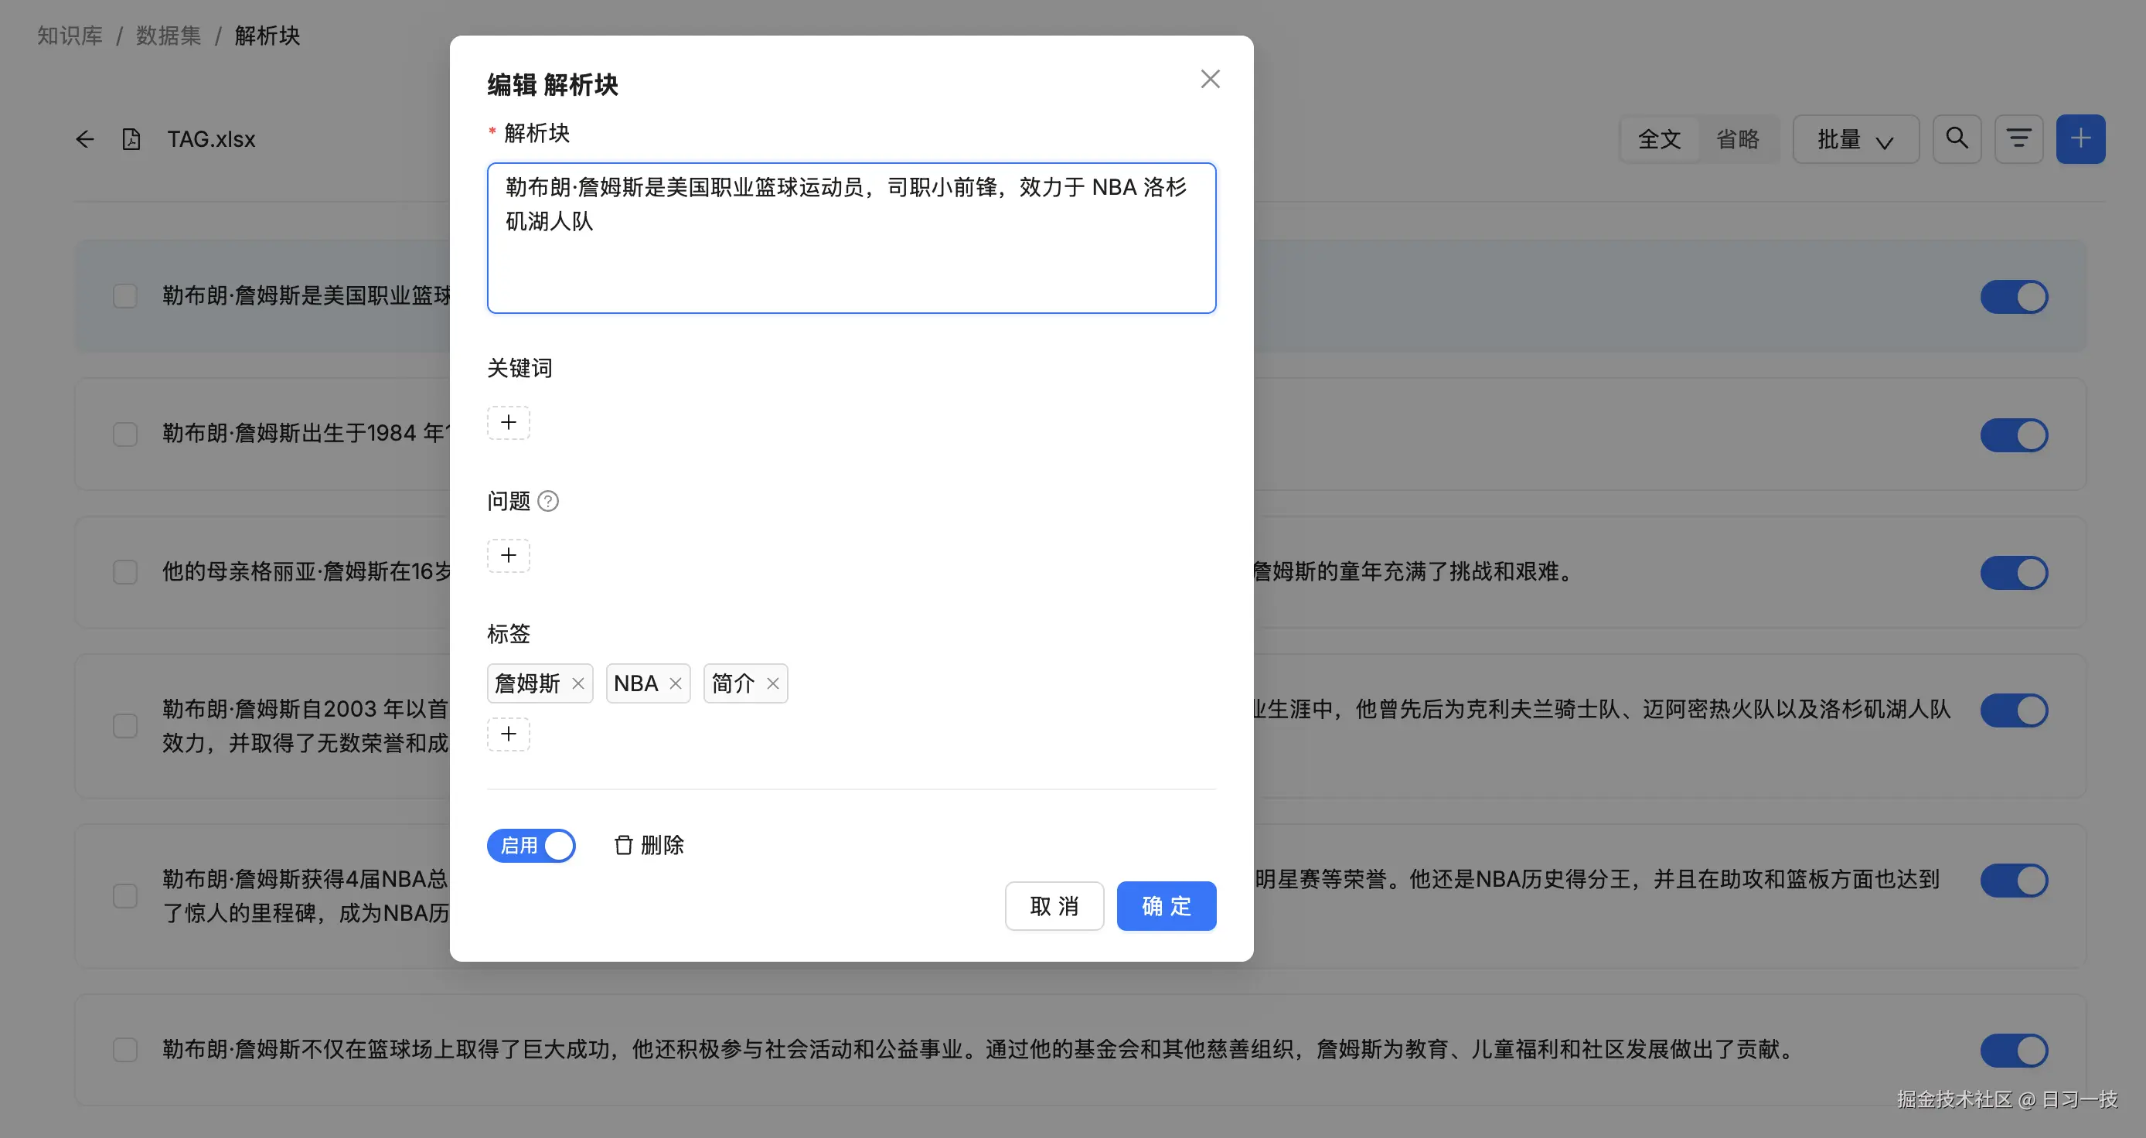Viewport: 2146px width, 1138px height.
Task: Toggle switch for 克利夫兰骑士队 row
Action: click(2015, 710)
